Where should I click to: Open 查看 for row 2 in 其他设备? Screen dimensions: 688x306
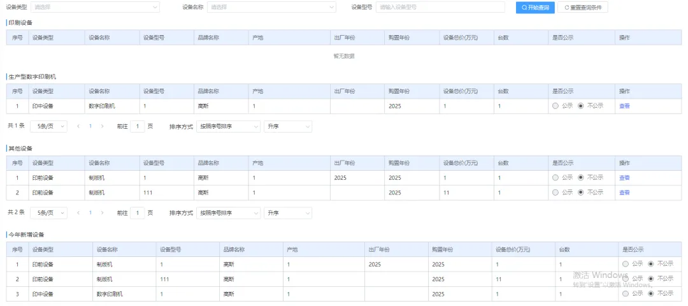pyautogui.click(x=624, y=193)
